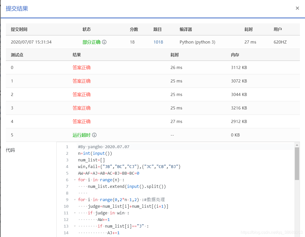This screenshot has height=237, width=305.
Task: Click the 测试点 column header
Action: click(x=17, y=55)
